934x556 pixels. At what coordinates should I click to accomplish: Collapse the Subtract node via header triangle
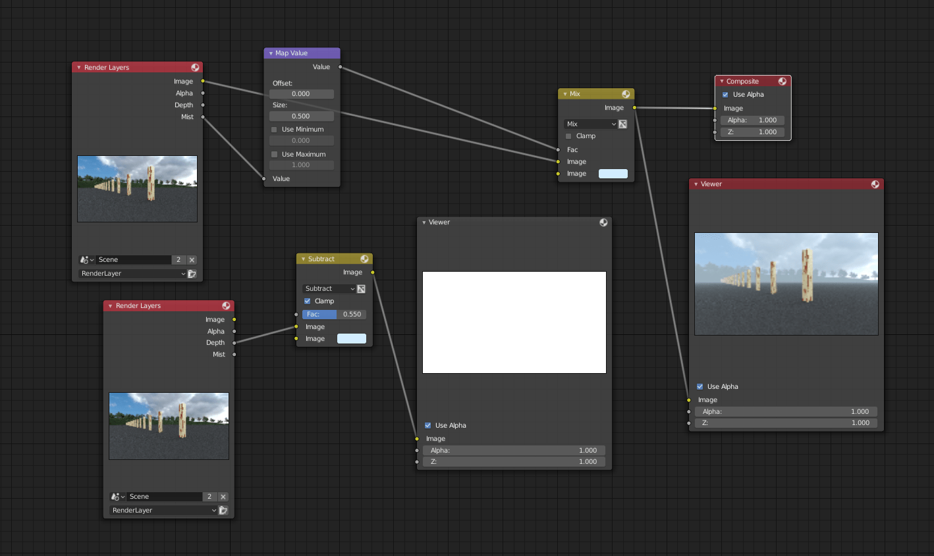tap(304, 259)
